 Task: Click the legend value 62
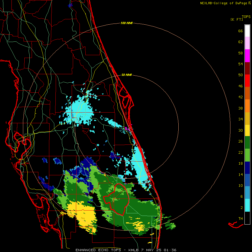point(241,42)
